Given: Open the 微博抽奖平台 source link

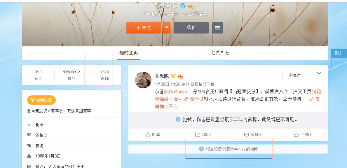Looking at the screenshot, I should pyautogui.click(x=203, y=84).
